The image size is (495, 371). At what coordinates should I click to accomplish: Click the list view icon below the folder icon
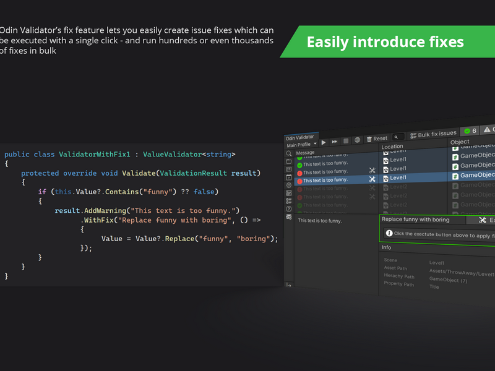coord(289,169)
